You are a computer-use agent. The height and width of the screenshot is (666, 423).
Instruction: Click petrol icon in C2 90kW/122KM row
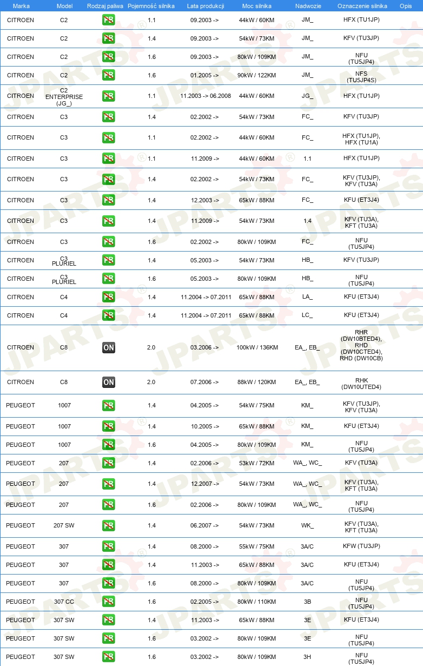(x=109, y=75)
